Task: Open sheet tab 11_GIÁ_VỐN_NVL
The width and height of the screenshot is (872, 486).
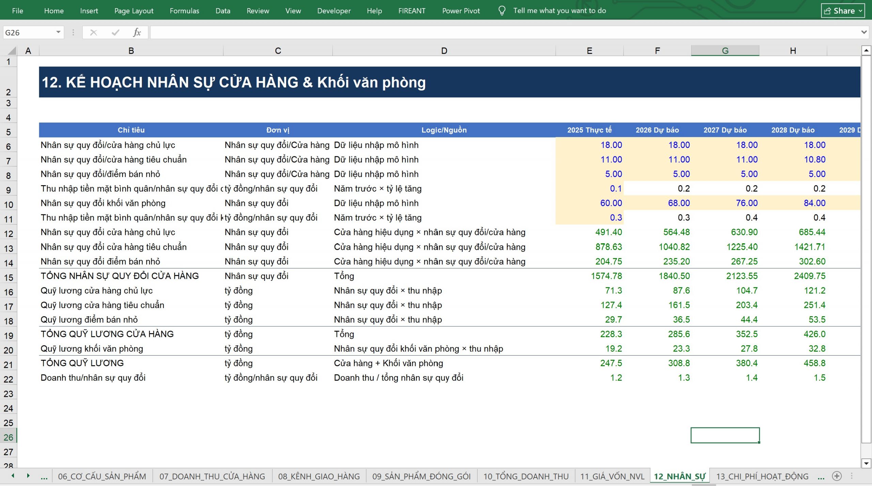Action: pos(612,476)
